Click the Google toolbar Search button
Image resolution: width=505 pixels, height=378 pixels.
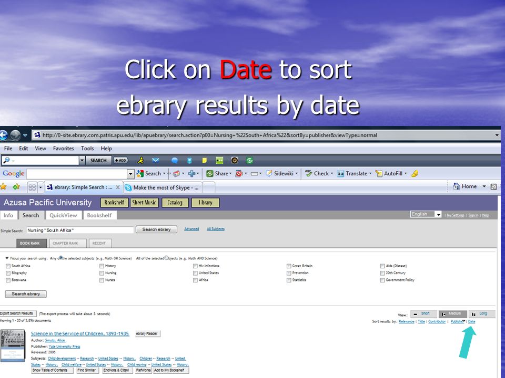click(x=151, y=174)
